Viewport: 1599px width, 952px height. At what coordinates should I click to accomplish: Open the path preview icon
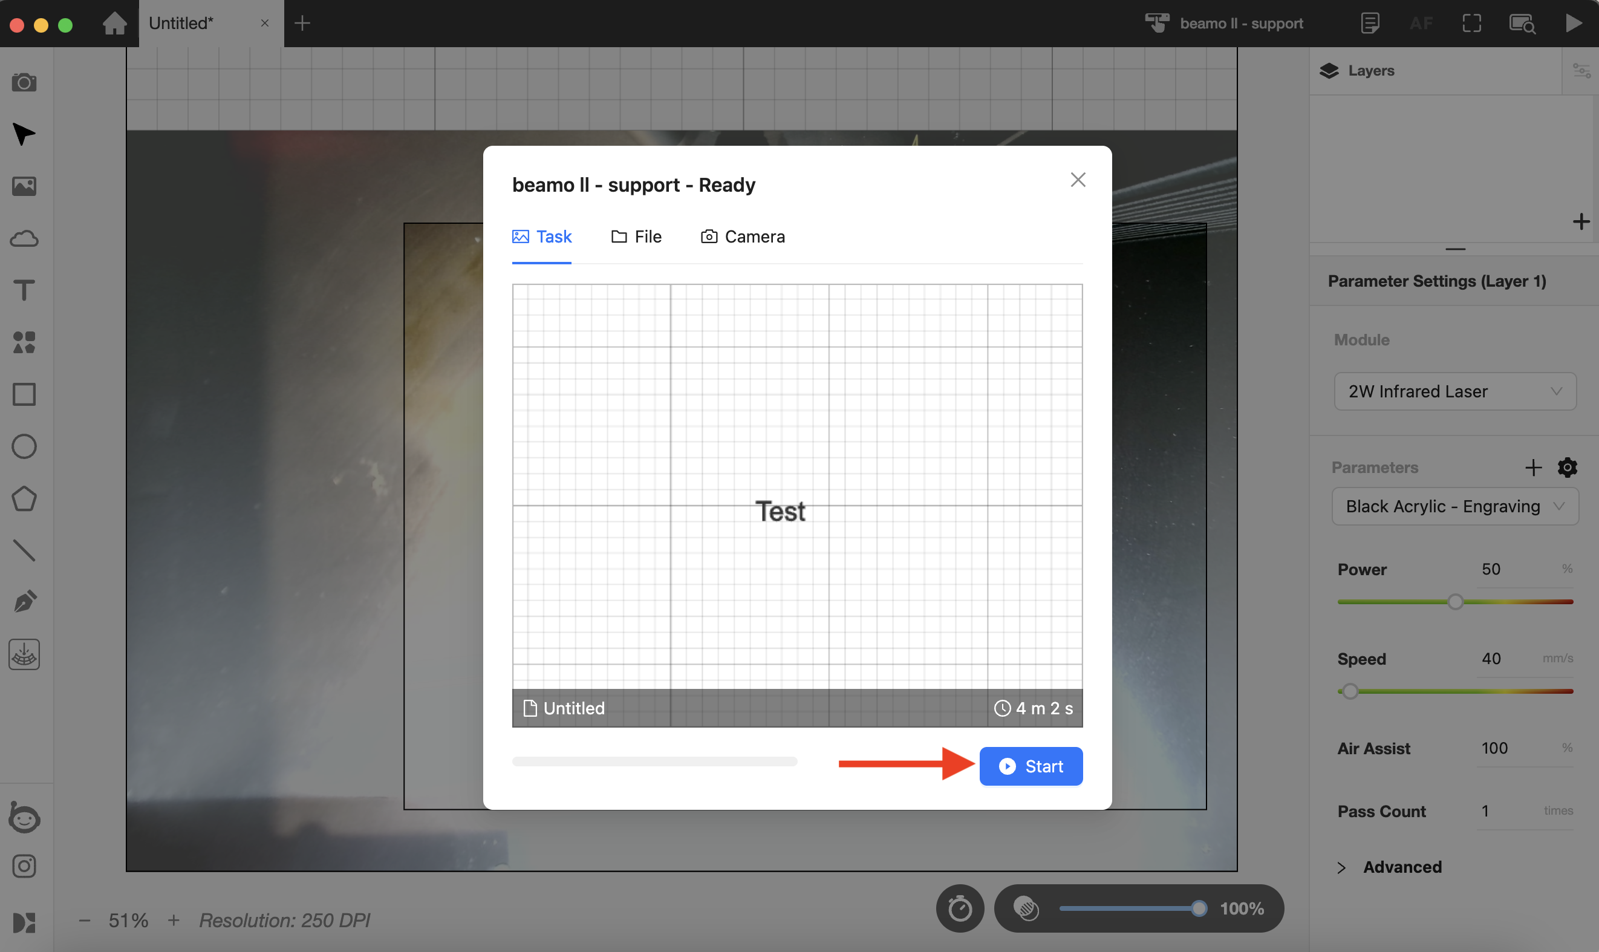click(x=1523, y=23)
